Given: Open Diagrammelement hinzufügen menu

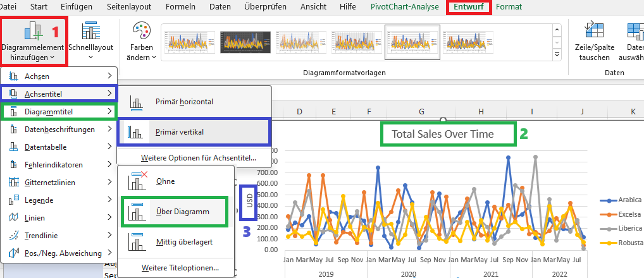Looking at the screenshot, I should coord(32,41).
